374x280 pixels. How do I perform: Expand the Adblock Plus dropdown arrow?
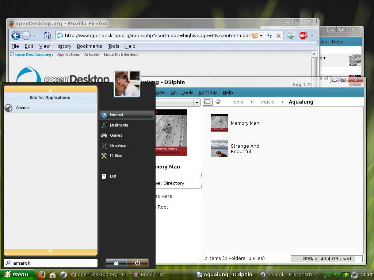(x=312, y=35)
